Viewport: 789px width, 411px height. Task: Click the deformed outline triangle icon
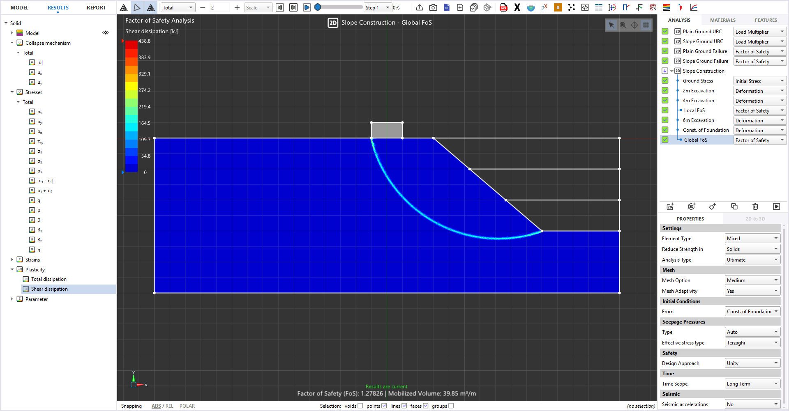click(137, 7)
